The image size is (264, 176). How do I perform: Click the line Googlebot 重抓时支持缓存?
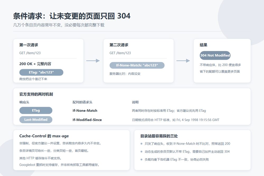pyautogui.click(x=59, y=165)
